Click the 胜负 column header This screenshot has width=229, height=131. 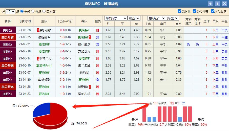[98, 21]
